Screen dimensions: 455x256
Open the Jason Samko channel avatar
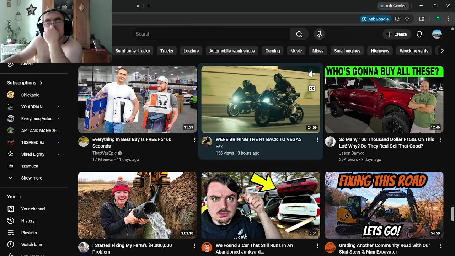(330, 142)
